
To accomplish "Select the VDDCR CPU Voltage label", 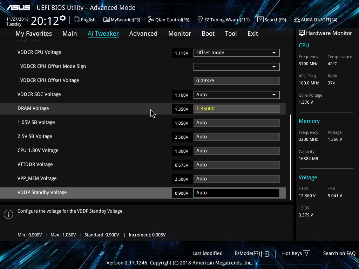I will coord(39,53).
